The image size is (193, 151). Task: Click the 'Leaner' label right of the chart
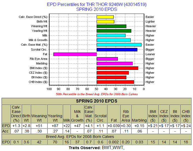(x=150, y=54)
